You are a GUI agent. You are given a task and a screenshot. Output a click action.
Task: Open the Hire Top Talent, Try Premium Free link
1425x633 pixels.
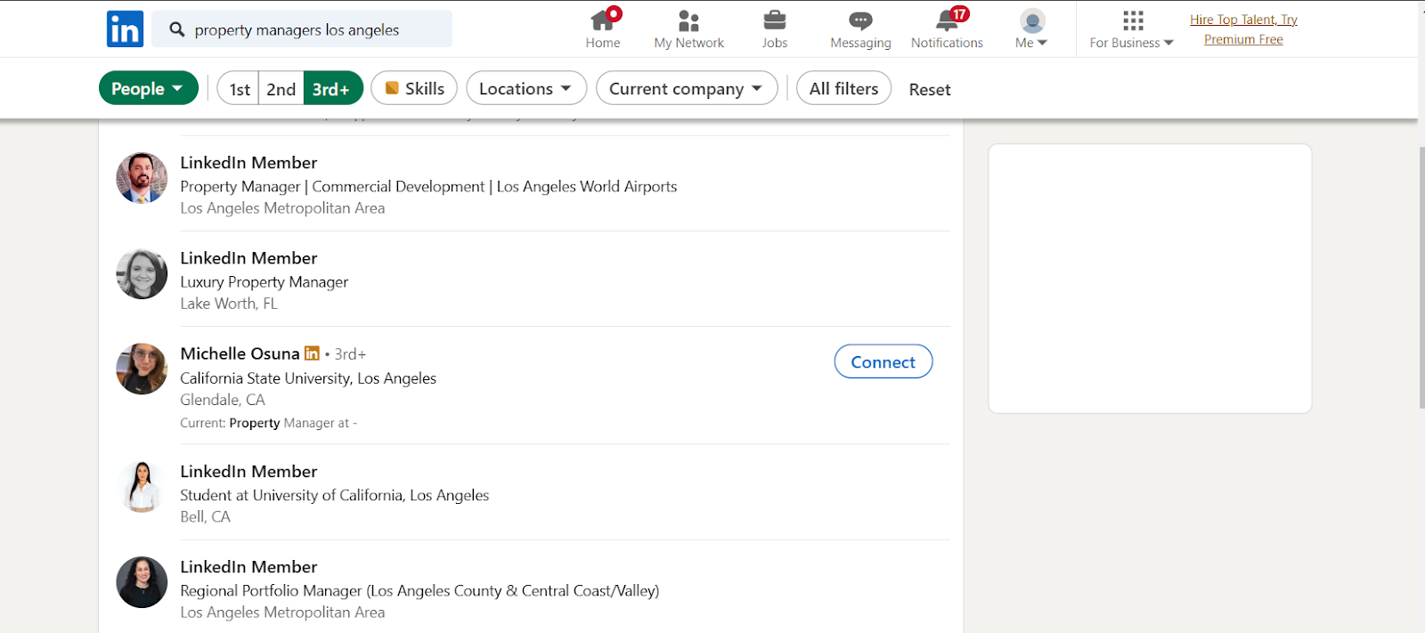1243,29
